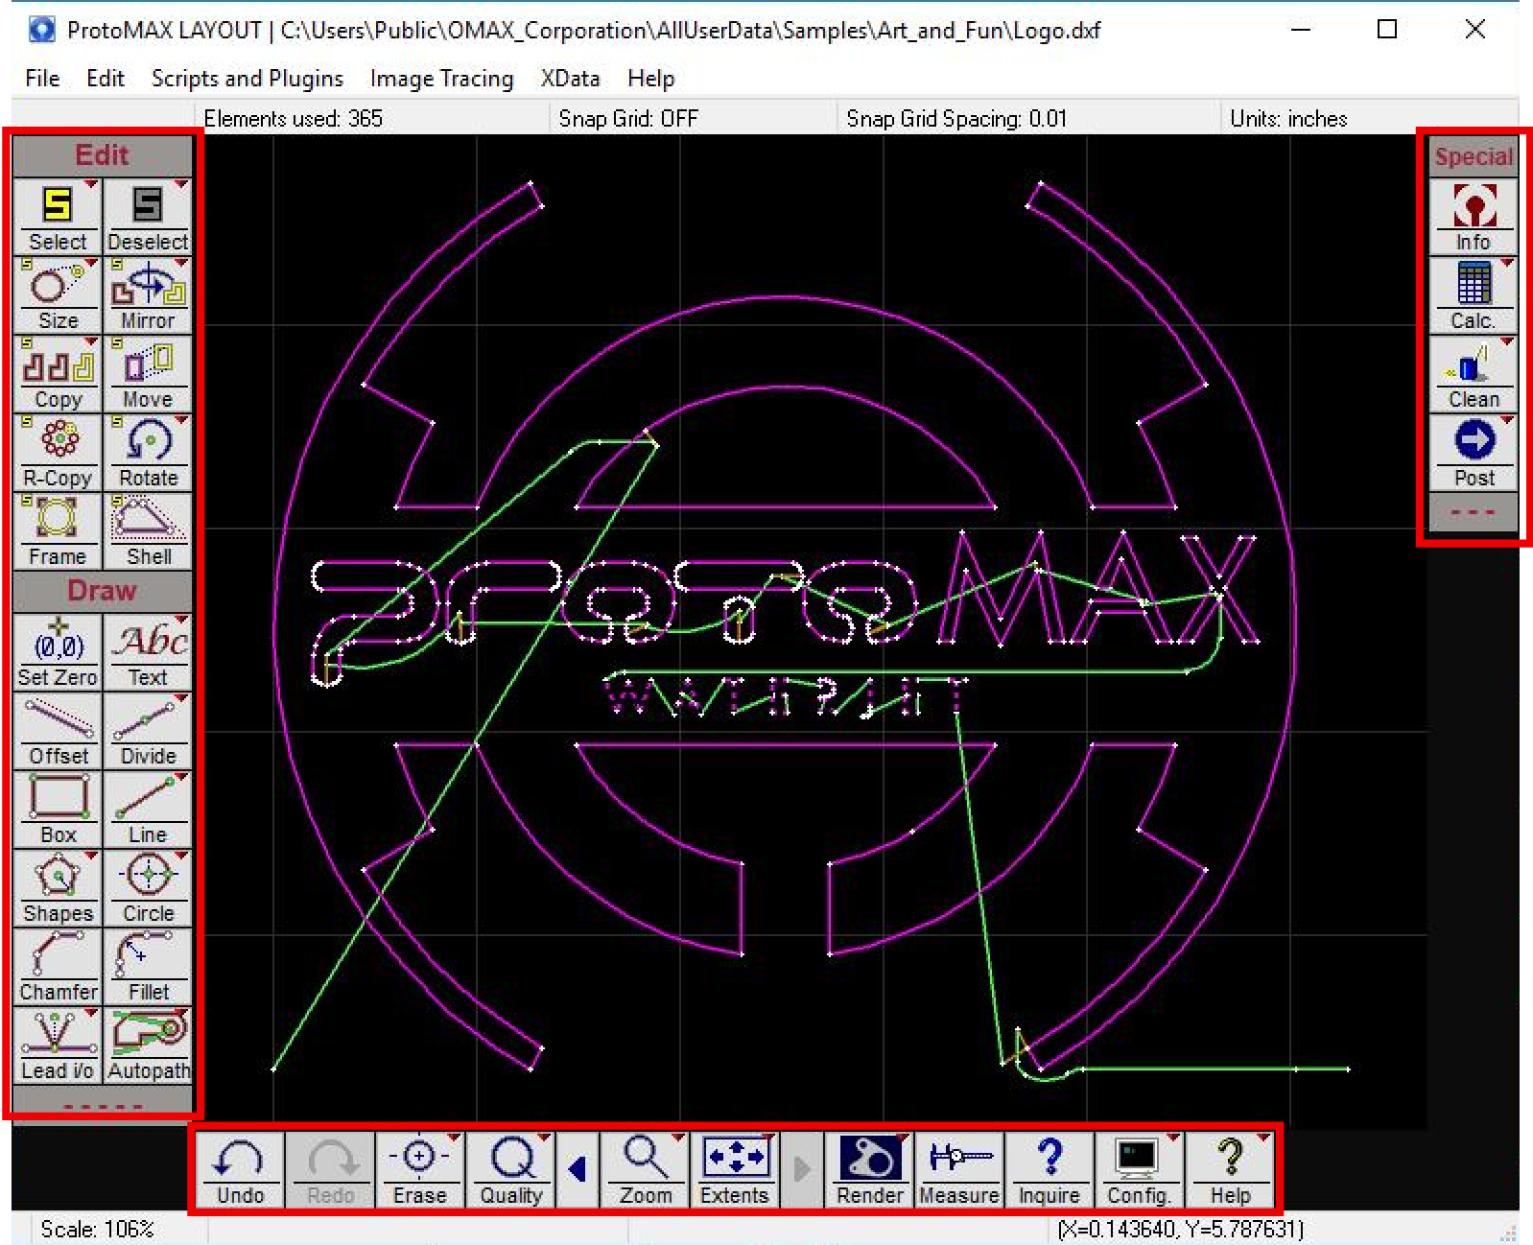1533x1245 pixels.
Task: Open the Text drawing tool
Action: (x=148, y=651)
